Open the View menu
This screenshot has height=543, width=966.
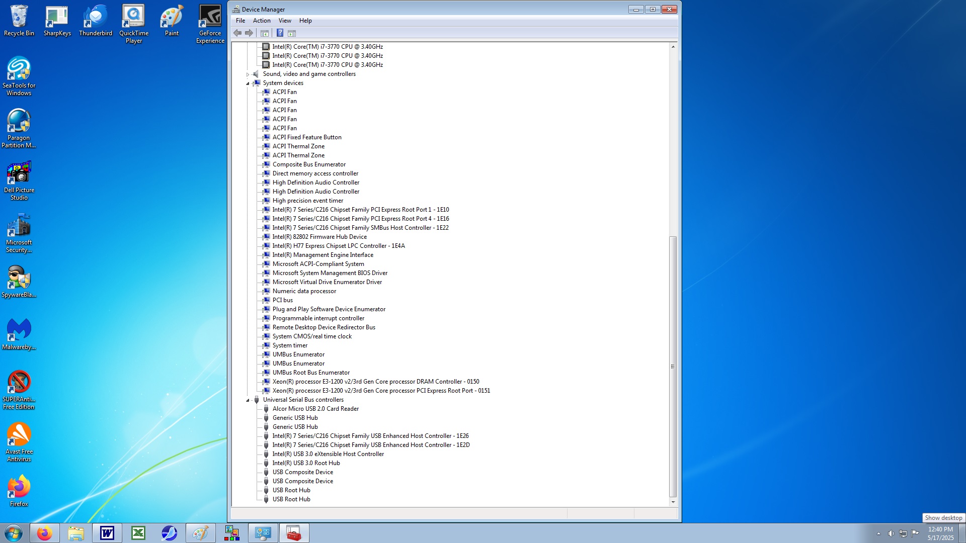point(285,21)
